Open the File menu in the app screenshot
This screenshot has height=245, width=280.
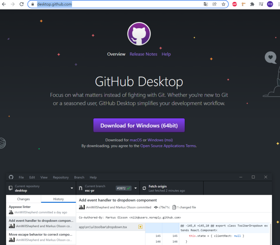pyautogui.click(x=21, y=177)
